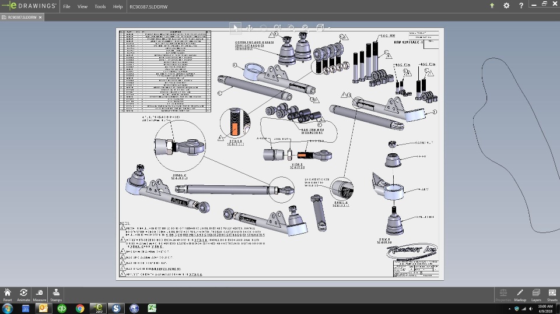The image size is (560, 314).
Task: Open the Properties panel
Action: [x=503, y=295]
